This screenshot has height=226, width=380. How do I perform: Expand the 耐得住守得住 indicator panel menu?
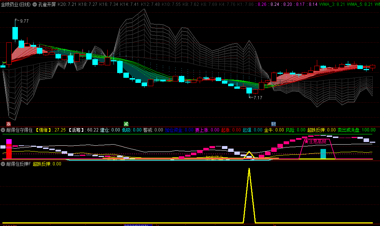(3, 130)
